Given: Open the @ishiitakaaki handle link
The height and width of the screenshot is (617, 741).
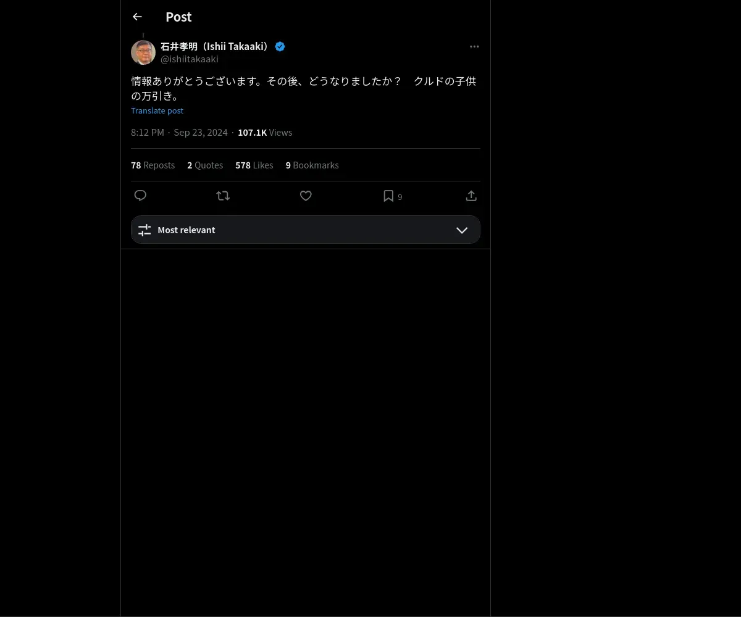Looking at the screenshot, I should tap(190, 59).
